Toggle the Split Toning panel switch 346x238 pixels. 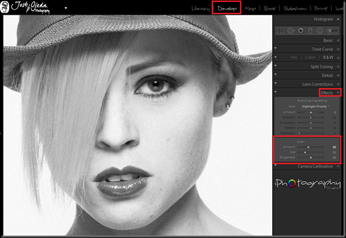click(275, 67)
